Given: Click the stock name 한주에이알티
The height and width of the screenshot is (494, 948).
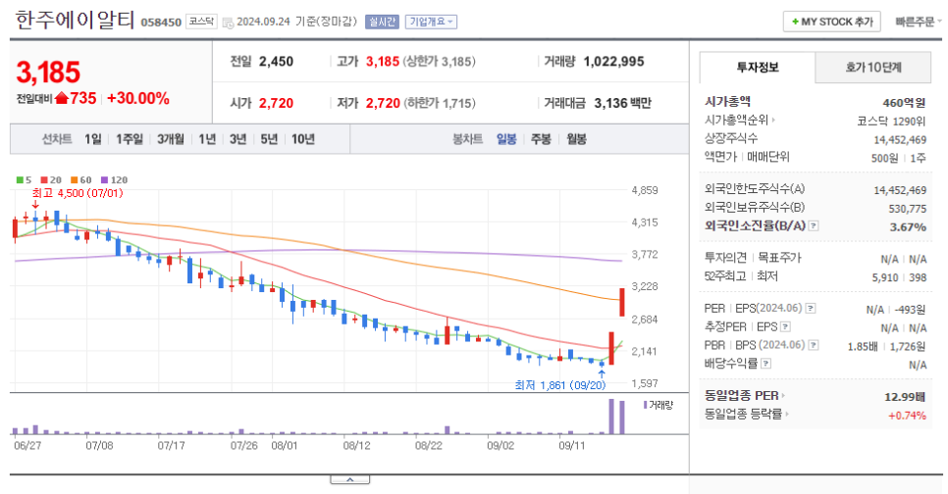Looking at the screenshot, I should coord(75,21).
